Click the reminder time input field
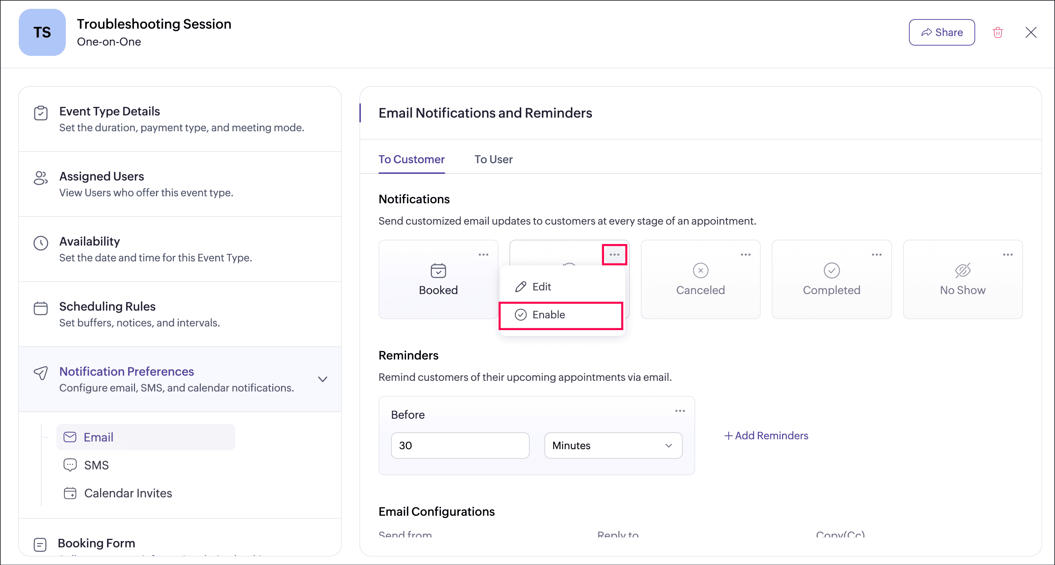The height and width of the screenshot is (565, 1055). click(460, 446)
